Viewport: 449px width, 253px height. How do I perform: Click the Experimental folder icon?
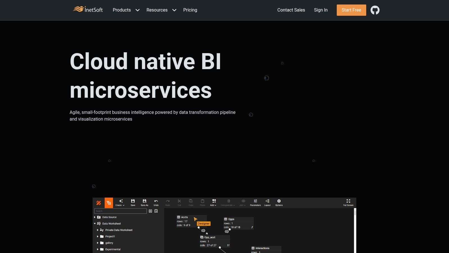pyautogui.click(x=102, y=249)
